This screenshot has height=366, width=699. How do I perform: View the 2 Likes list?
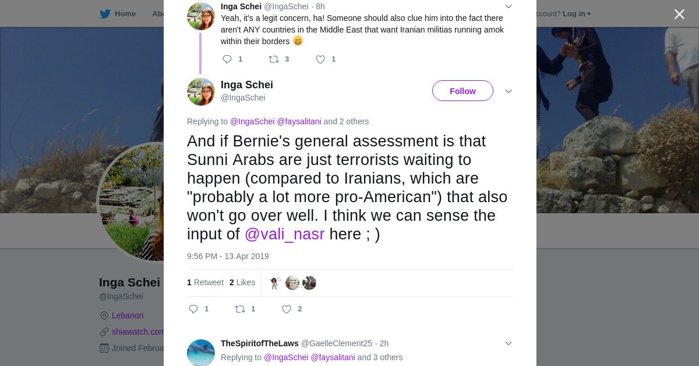(x=242, y=282)
